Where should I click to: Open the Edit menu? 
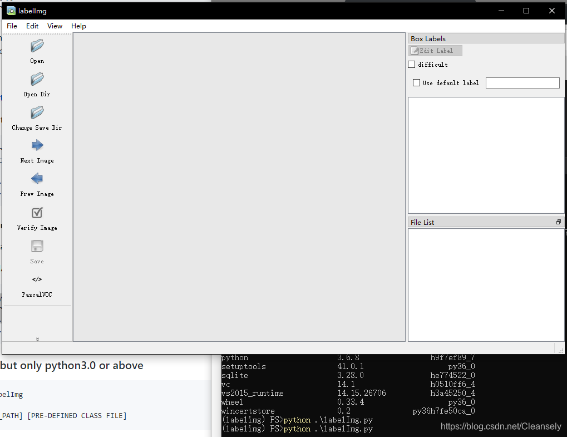(32, 26)
